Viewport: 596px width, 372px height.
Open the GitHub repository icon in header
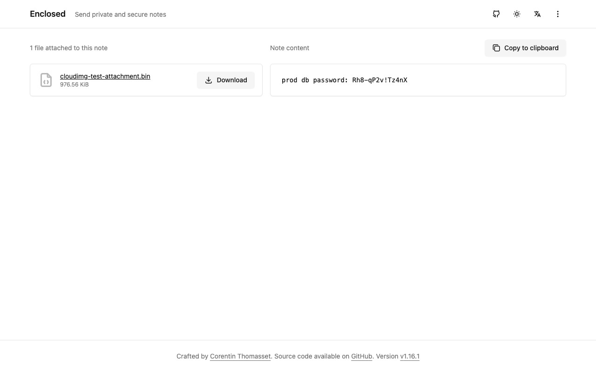[x=496, y=14]
